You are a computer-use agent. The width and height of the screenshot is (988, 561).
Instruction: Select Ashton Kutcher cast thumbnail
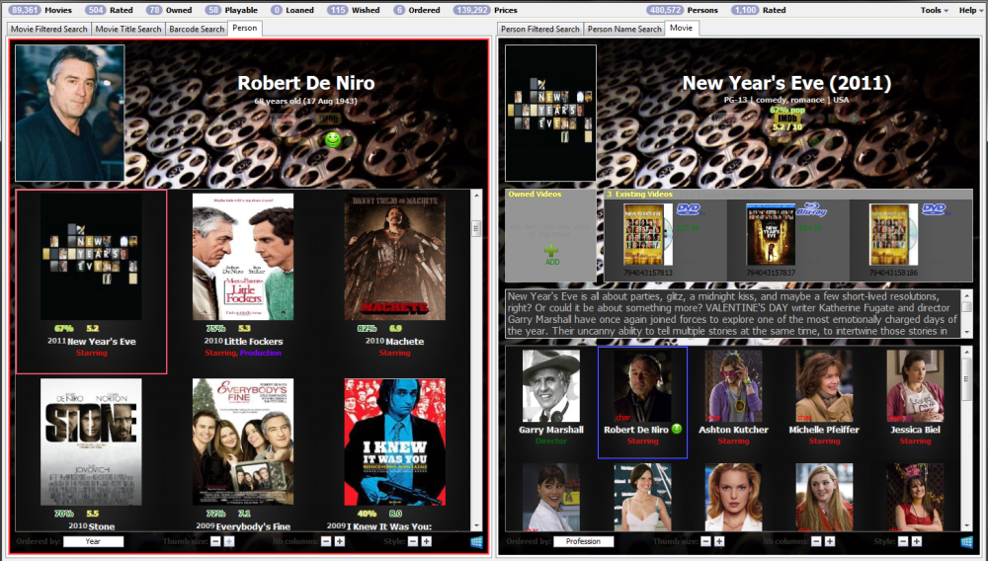733,386
